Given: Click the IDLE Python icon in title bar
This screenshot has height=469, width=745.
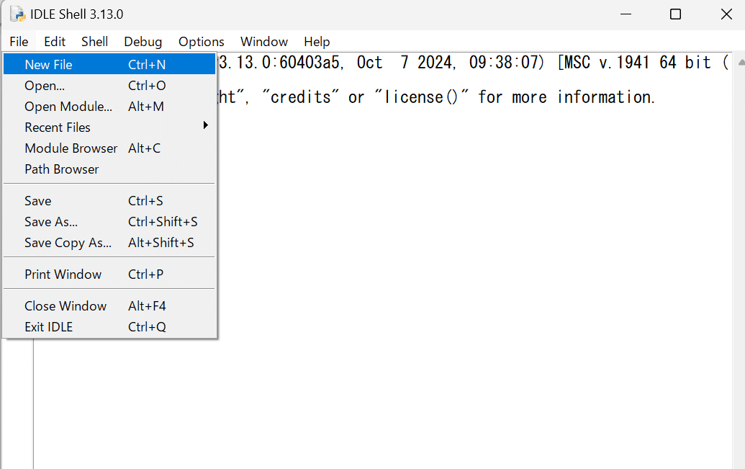Looking at the screenshot, I should 17,14.
